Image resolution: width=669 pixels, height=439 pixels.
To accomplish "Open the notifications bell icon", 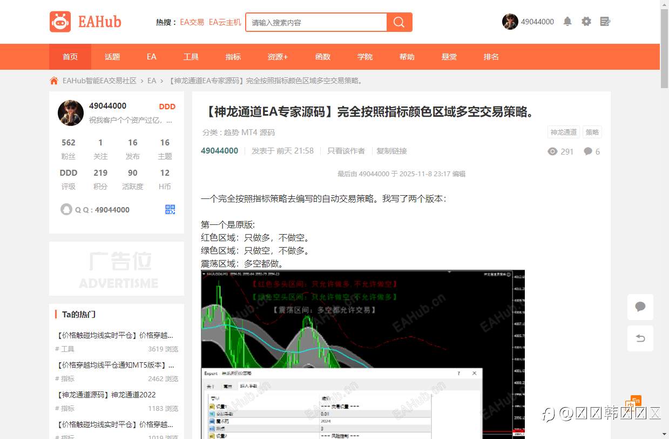I will pos(567,21).
